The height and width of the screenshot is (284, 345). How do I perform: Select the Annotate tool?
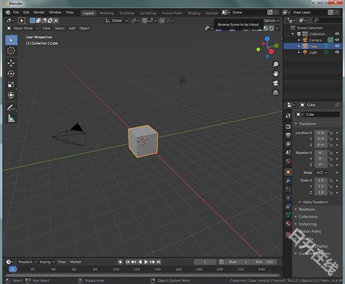point(11,108)
